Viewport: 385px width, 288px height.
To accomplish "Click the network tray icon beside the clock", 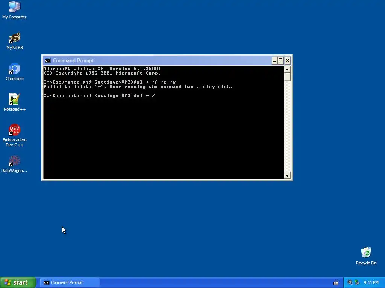I will click(x=357, y=282).
